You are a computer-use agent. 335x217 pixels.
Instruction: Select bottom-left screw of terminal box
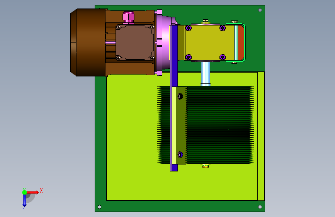[118, 58]
